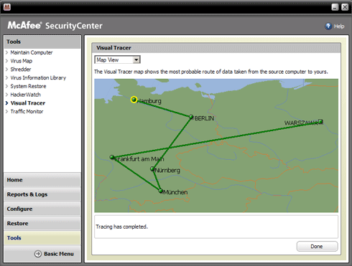Select the Frankfurt am Main node
352x266 pixels.
(112, 157)
